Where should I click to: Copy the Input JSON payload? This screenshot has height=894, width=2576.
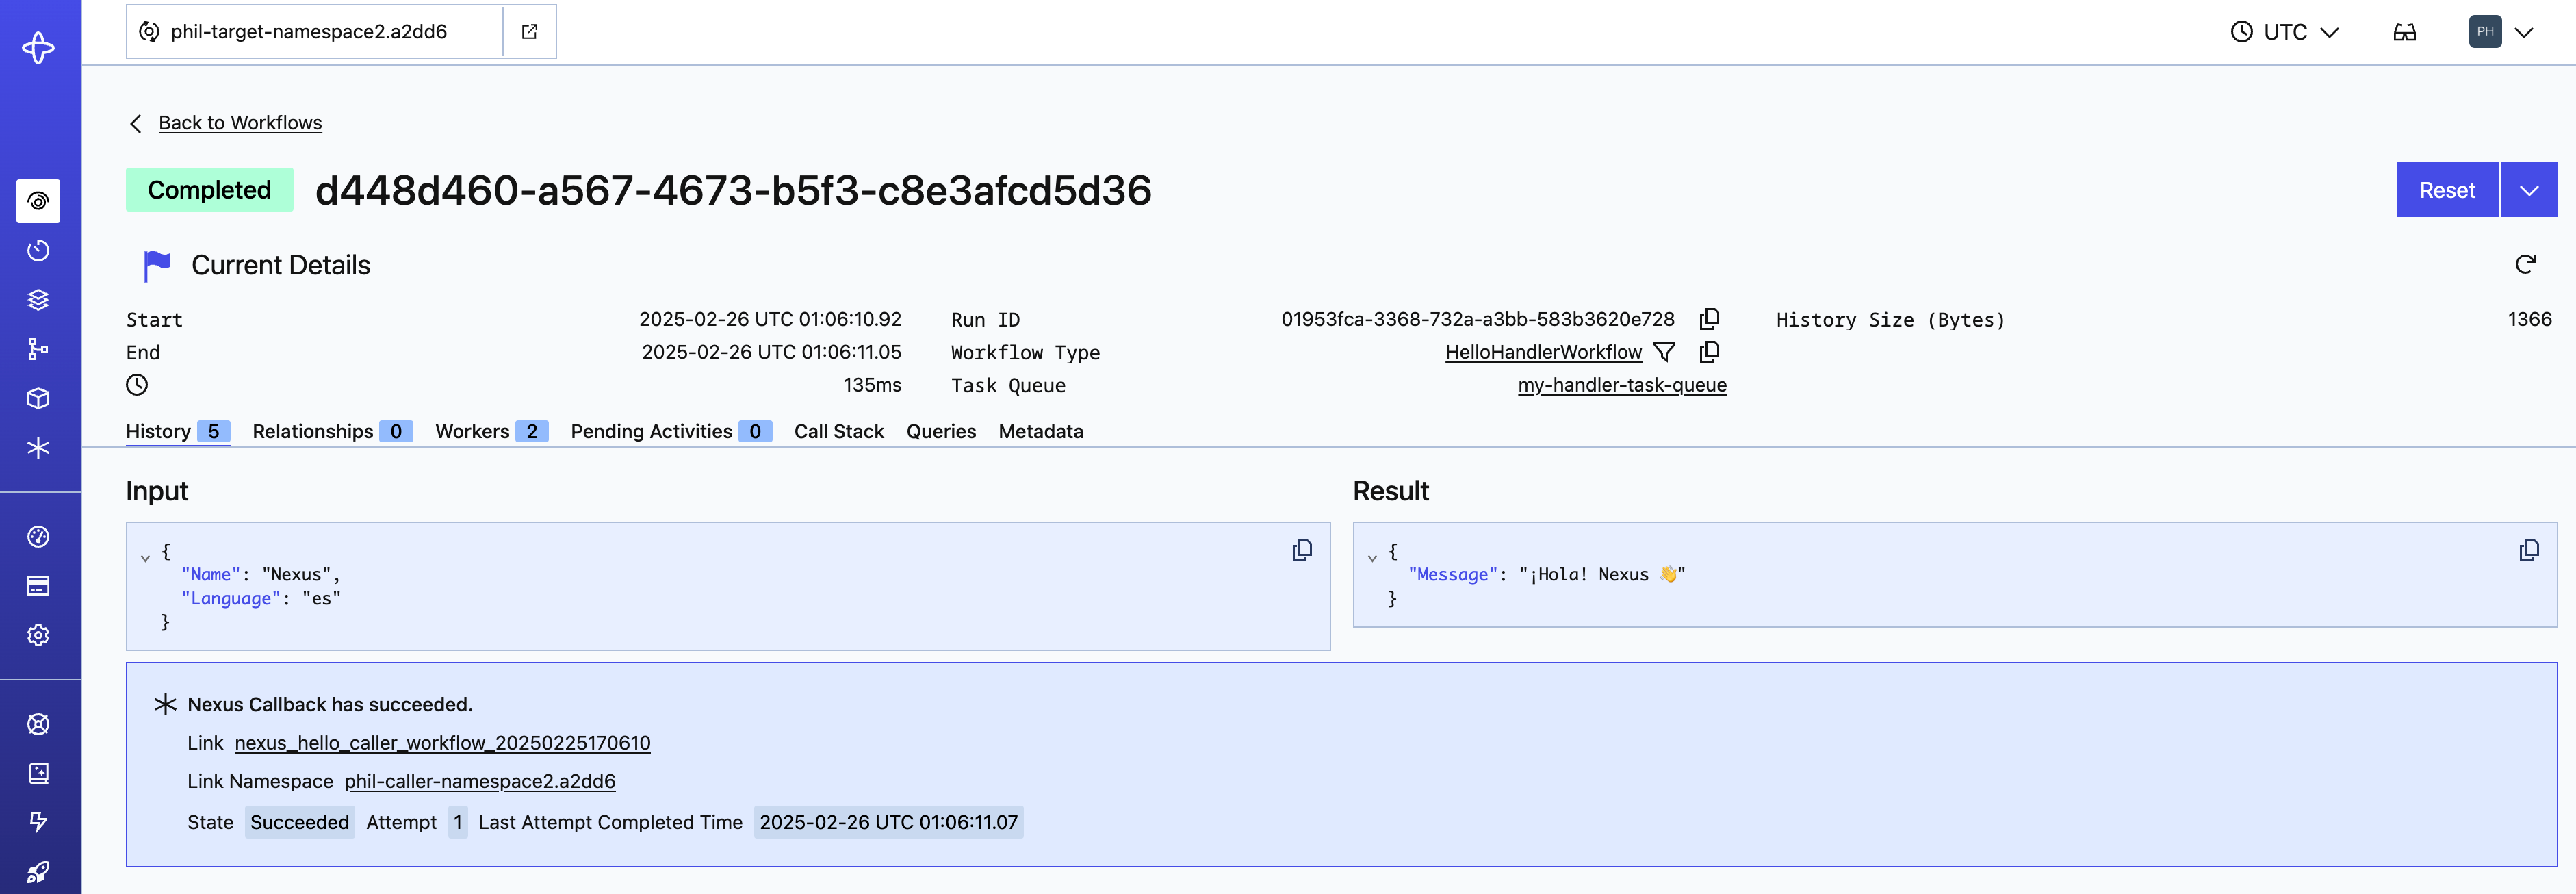(1301, 550)
